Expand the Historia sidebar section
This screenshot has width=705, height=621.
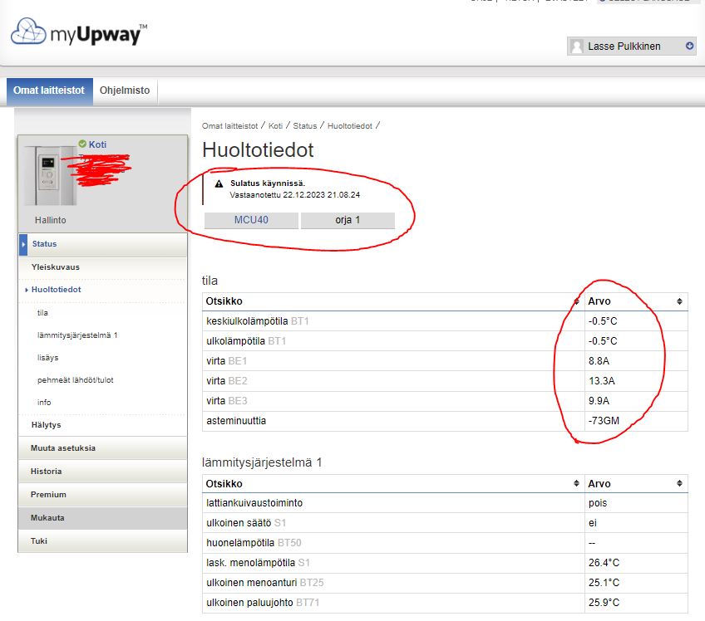pyautogui.click(x=47, y=472)
